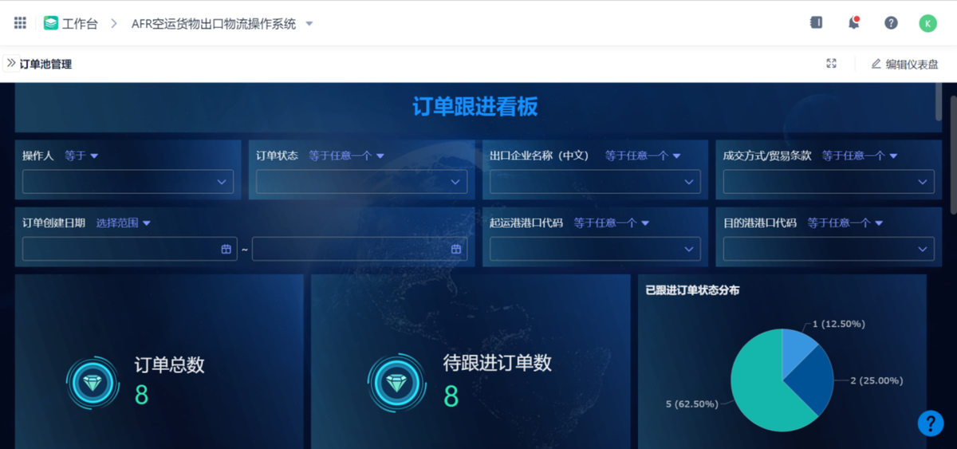The height and width of the screenshot is (449, 957).
Task: Click the start date calendar icon
Action: tap(226, 249)
